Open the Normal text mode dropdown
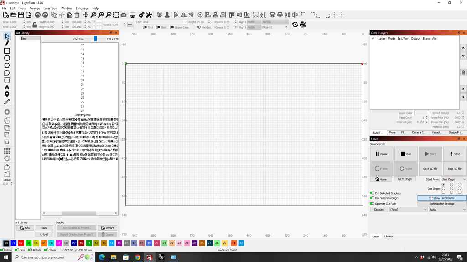The width and height of the screenshot is (467, 262). 275,22
